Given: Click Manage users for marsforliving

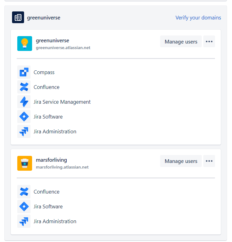Looking at the screenshot, I should [x=181, y=161].
